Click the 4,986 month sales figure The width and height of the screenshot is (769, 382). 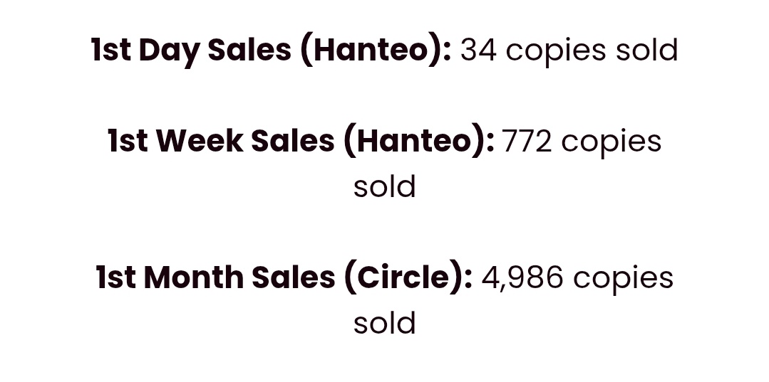[x=522, y=277]
